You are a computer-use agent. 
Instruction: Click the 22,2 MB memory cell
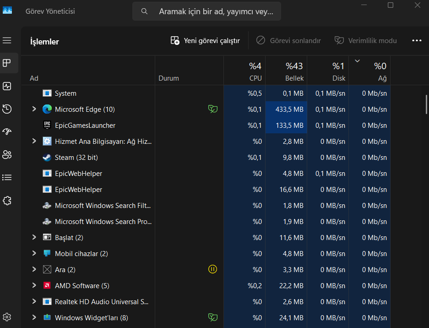pos(286,285)
